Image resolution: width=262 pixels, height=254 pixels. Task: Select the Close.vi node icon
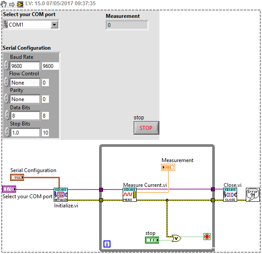(x=230, y=195)
